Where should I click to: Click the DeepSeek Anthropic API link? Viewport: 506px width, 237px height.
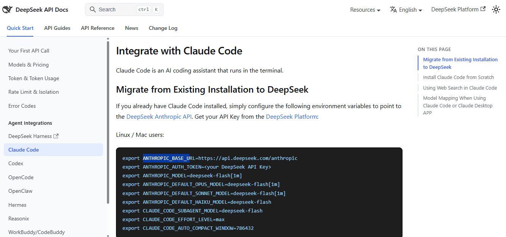click(x=159, y=116)
